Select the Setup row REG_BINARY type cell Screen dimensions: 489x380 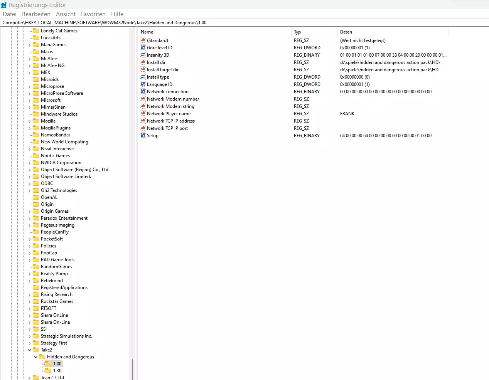[307, 135]
